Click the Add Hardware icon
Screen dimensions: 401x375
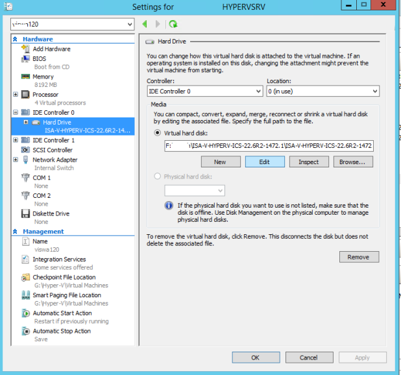25,49
